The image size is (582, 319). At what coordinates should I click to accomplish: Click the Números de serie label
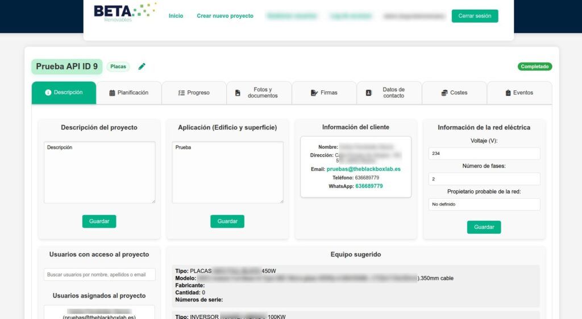click(199, 300)
